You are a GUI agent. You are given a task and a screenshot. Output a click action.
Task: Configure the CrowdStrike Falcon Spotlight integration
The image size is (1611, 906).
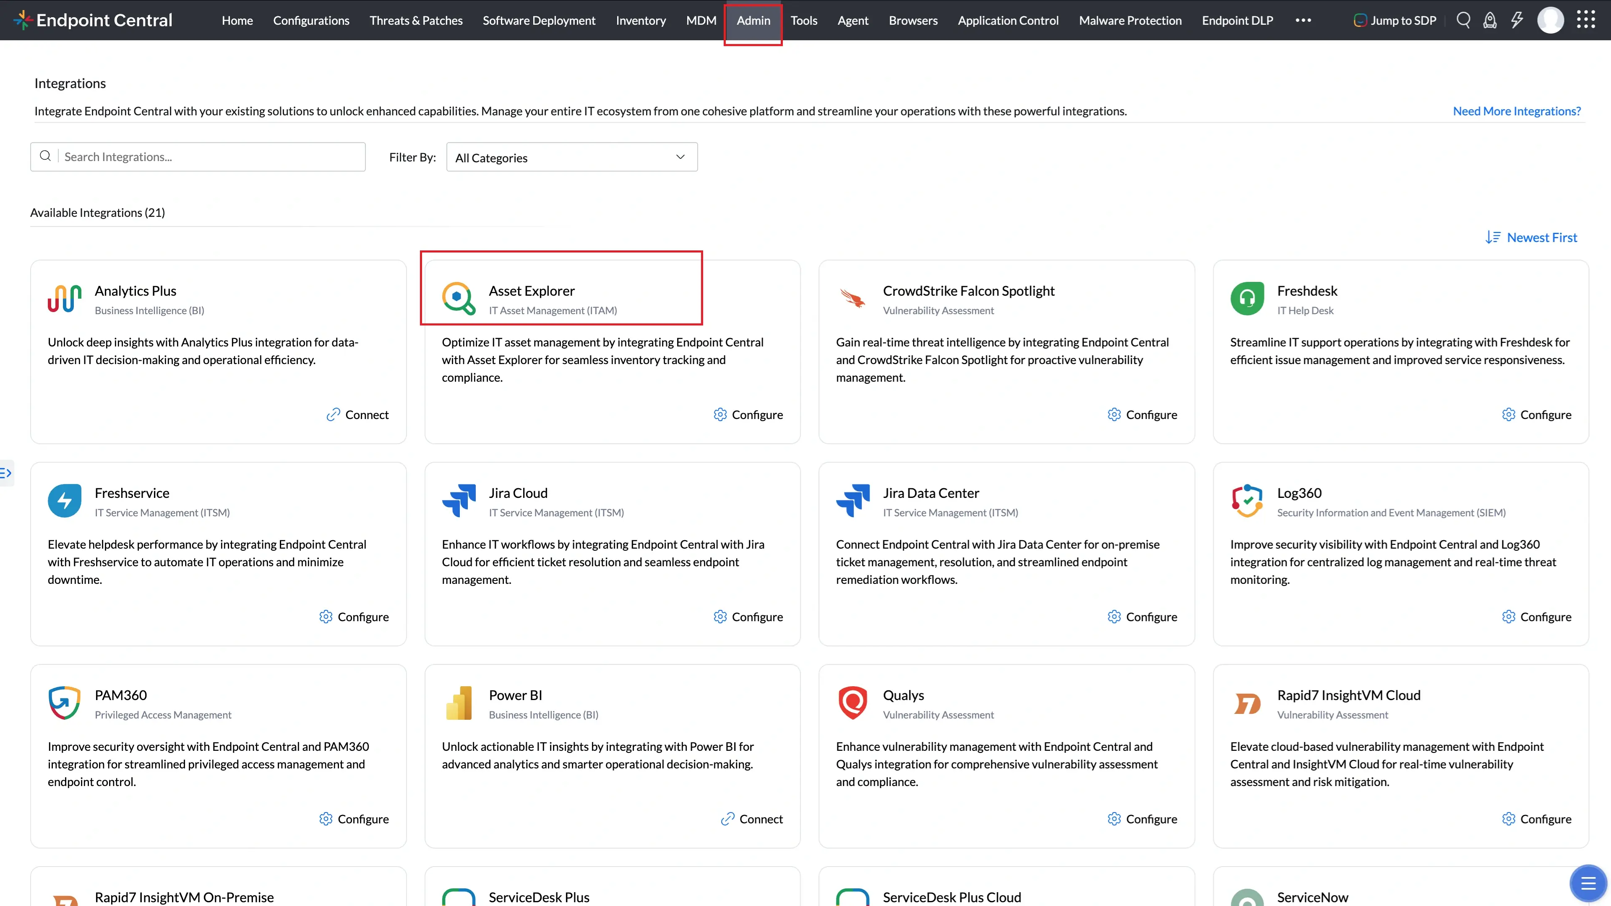(1142, 414)
